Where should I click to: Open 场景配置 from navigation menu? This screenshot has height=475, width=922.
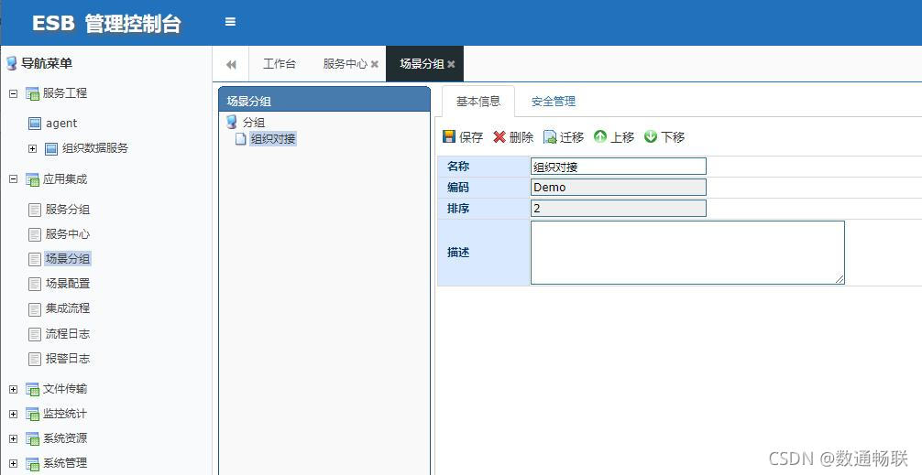point(68,284)
